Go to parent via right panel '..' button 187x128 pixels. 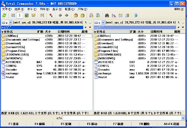click(183, 23)
